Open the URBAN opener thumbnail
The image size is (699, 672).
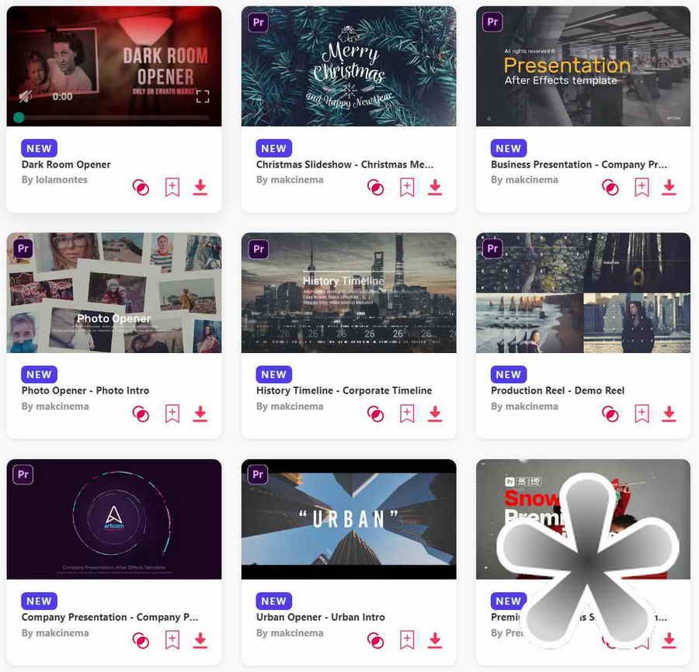click(x=349, y=519)
